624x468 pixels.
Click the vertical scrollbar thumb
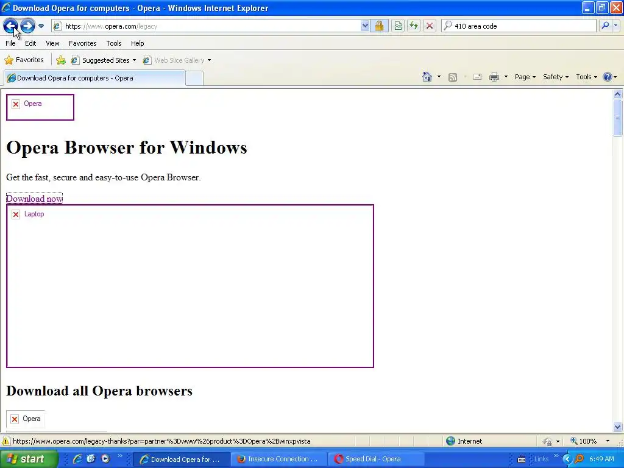click(617, 118)
